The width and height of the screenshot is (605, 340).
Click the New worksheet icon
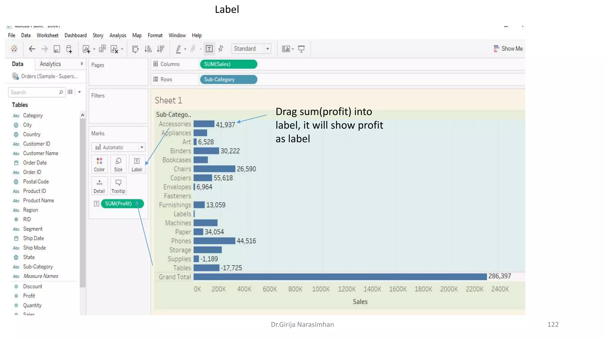click(x=86, y=49)
